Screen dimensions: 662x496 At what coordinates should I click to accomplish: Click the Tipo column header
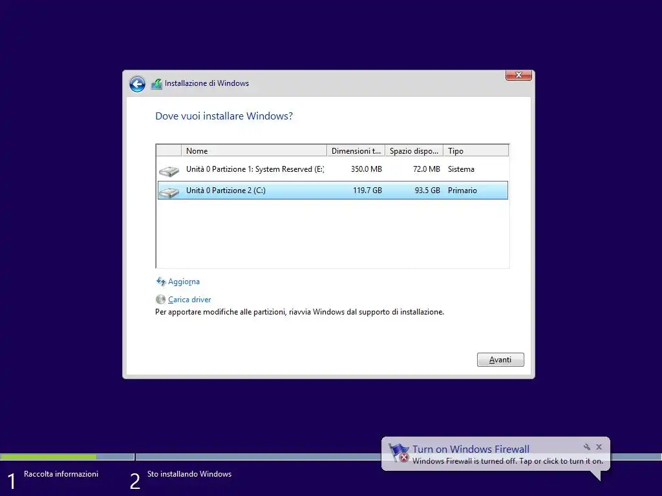point(476,150)
